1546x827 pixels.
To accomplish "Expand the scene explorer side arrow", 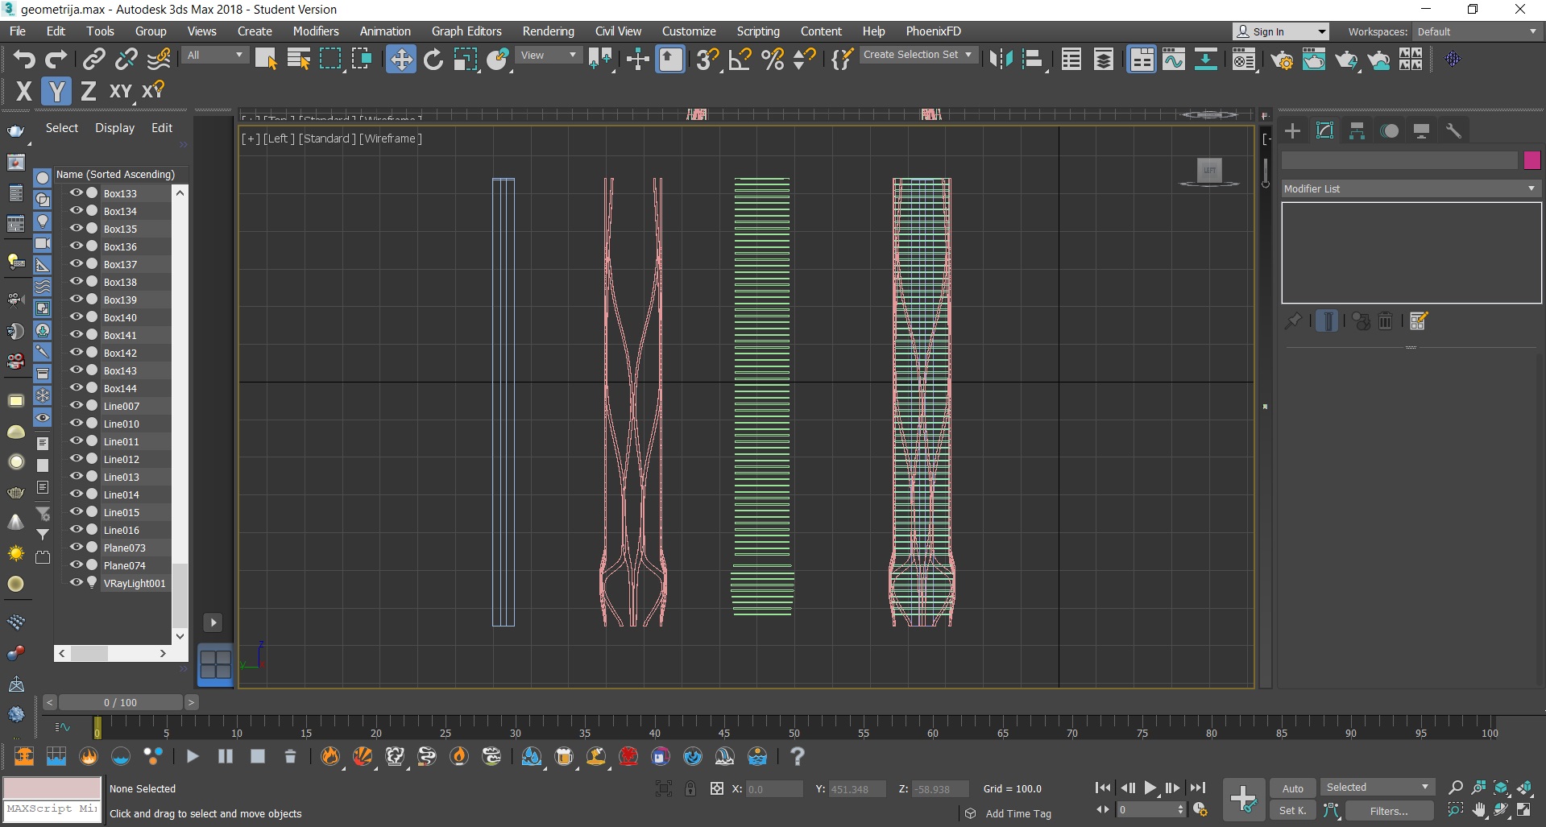I will pos(213,622).
